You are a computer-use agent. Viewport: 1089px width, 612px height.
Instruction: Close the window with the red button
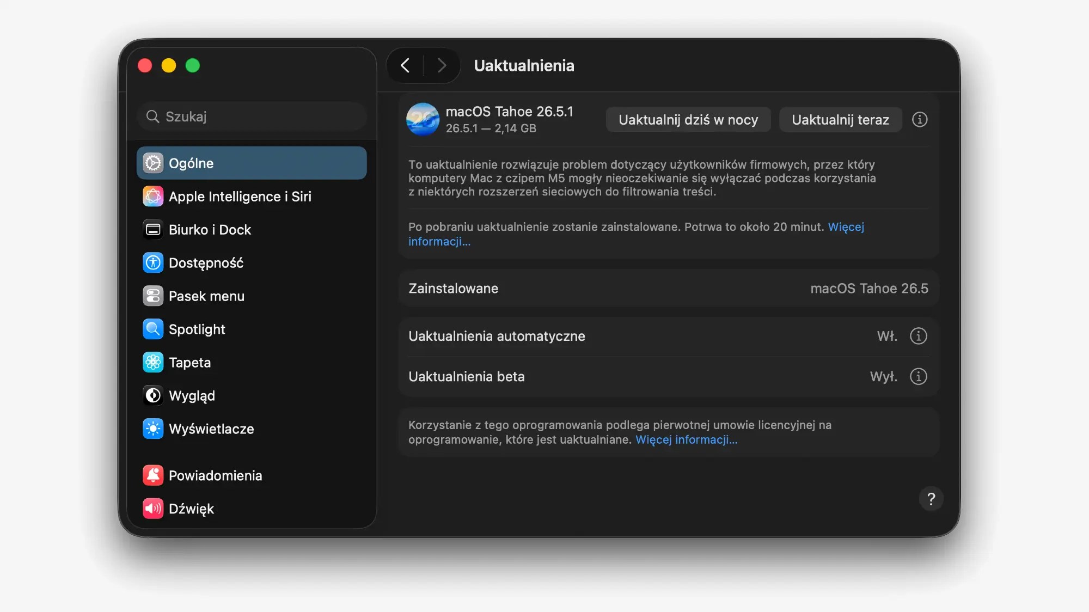tap(145, 65)
